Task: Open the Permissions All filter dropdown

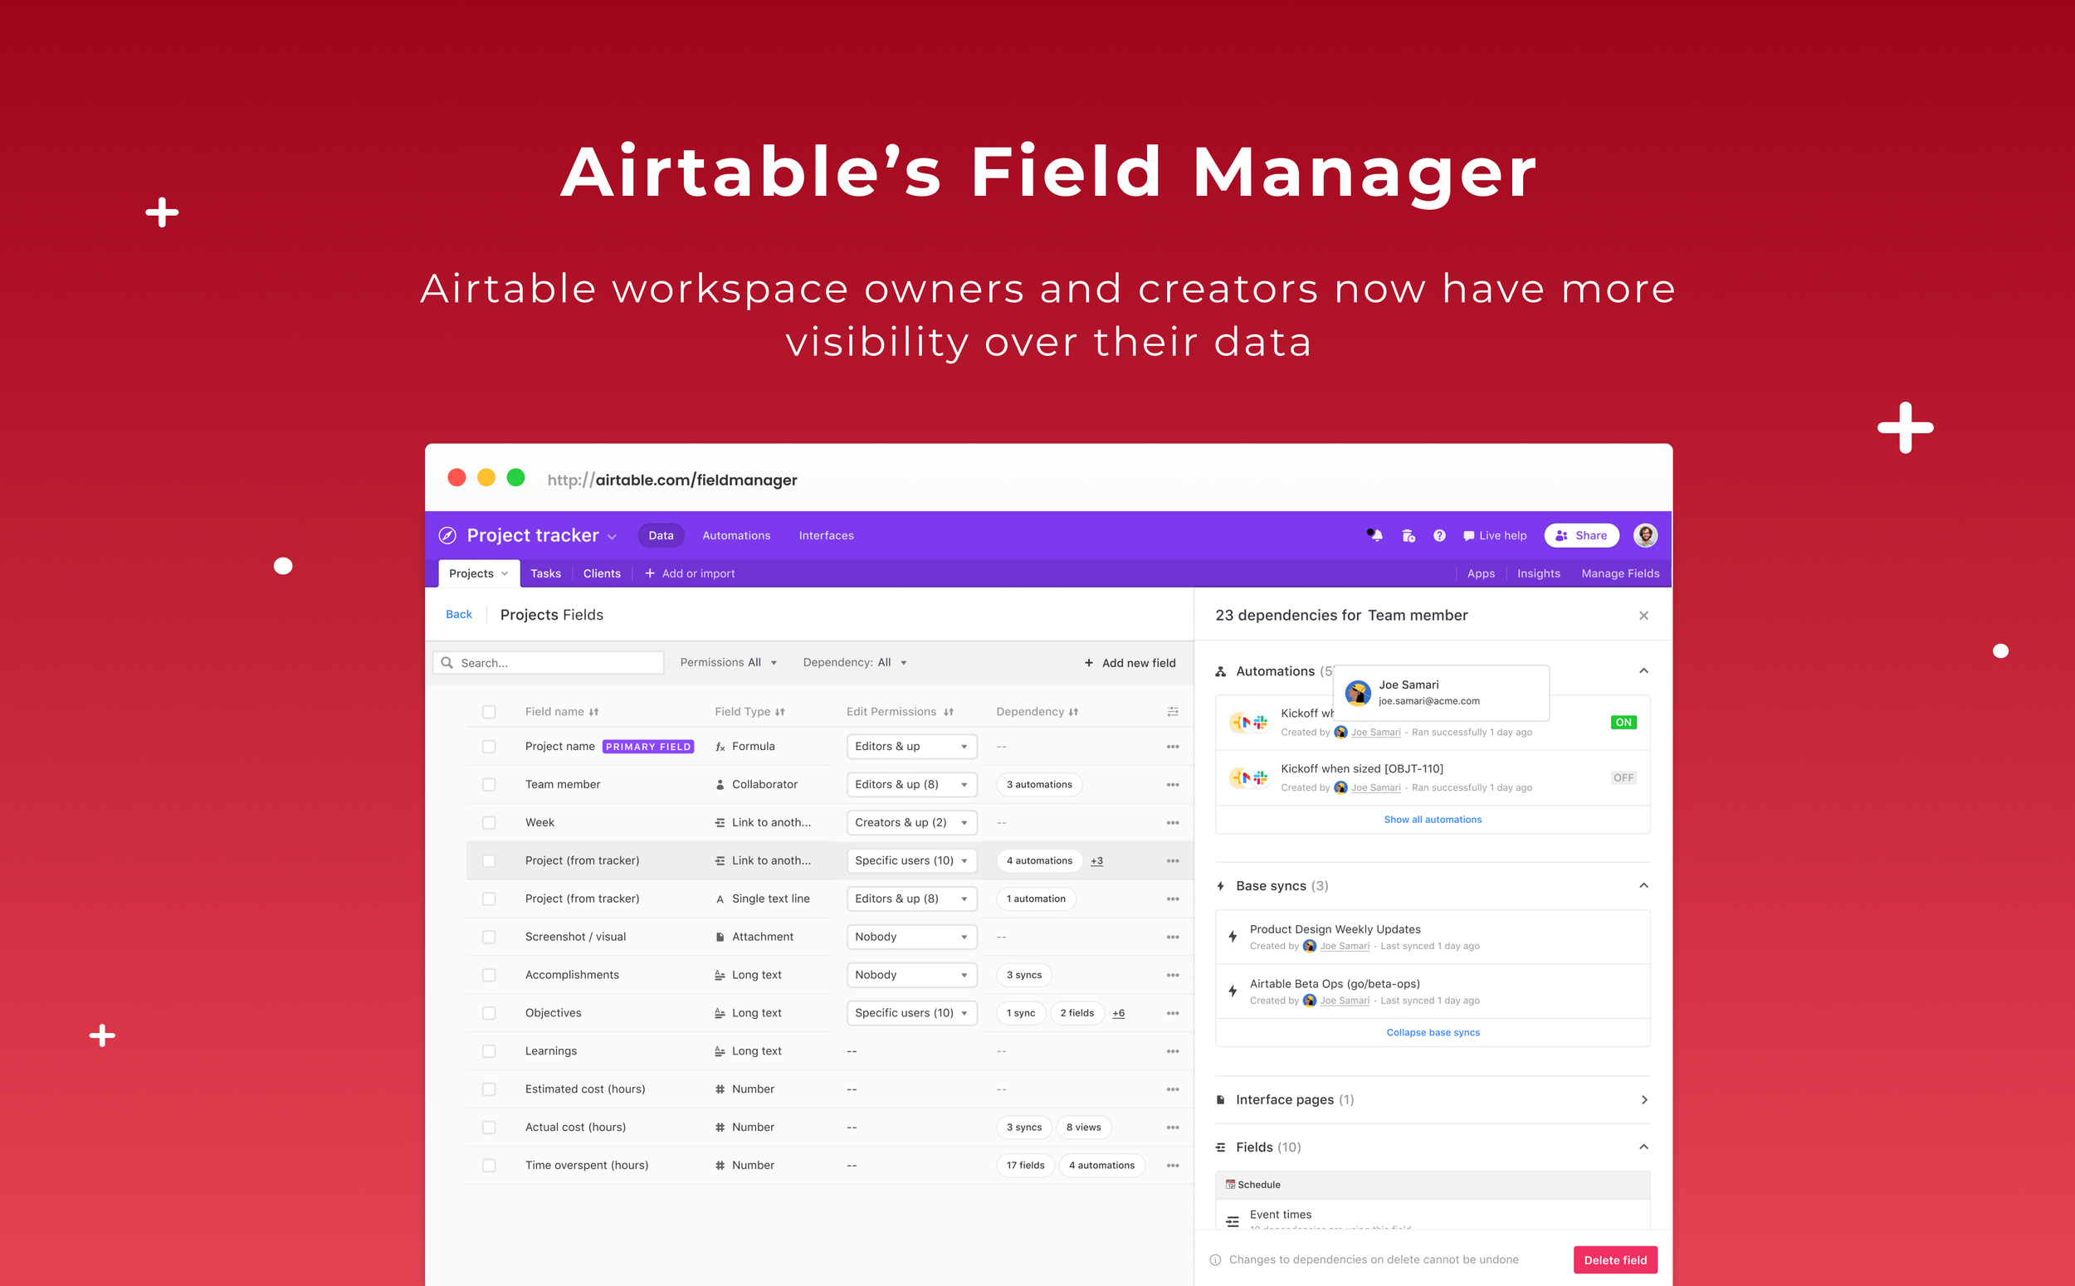Action: click(x=728, y=663)
